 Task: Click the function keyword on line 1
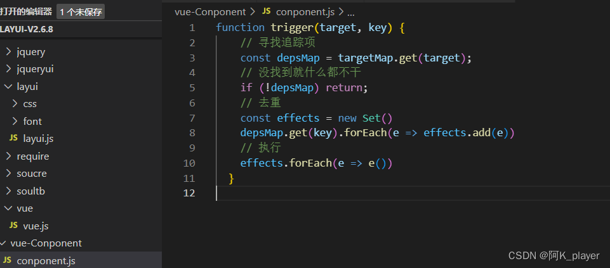click(241, 28)
